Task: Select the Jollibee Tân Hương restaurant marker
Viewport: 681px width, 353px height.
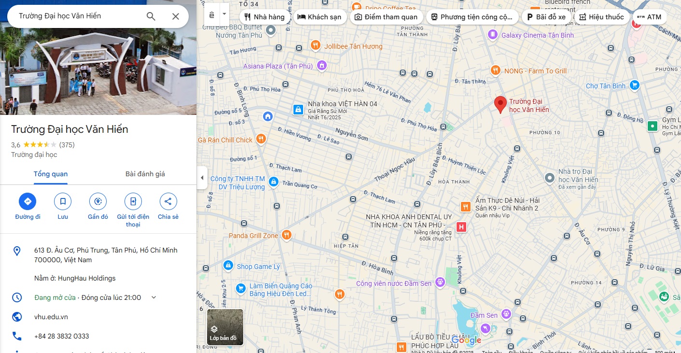Action: point(315,46)
